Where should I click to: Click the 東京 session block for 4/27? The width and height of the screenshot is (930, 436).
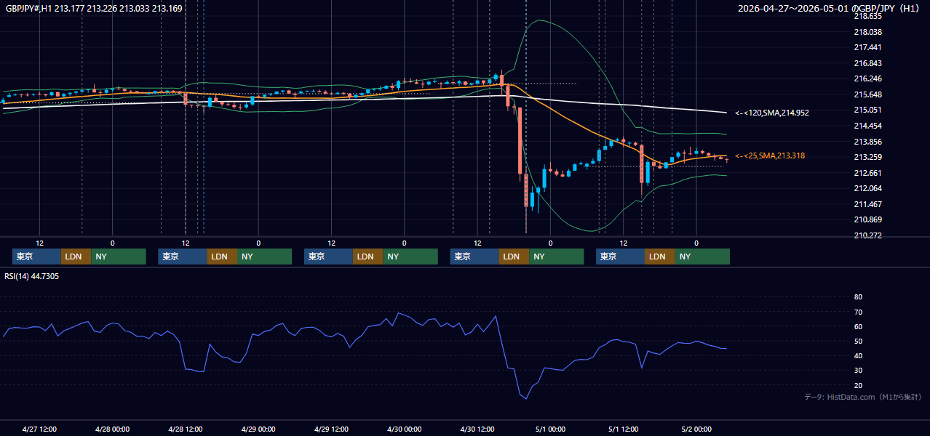click(x=36, y=257)
